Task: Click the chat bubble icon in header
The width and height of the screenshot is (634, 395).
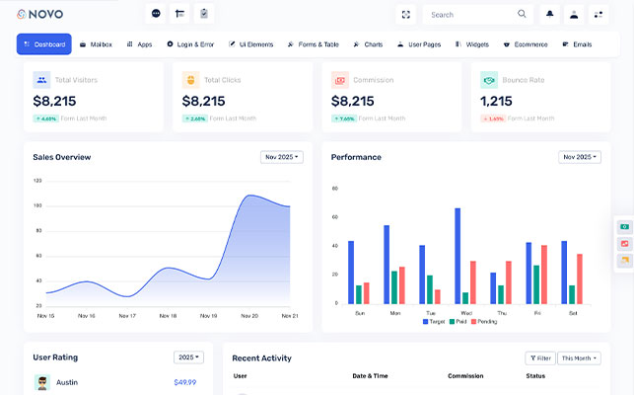Action: (x=156, y=14)
